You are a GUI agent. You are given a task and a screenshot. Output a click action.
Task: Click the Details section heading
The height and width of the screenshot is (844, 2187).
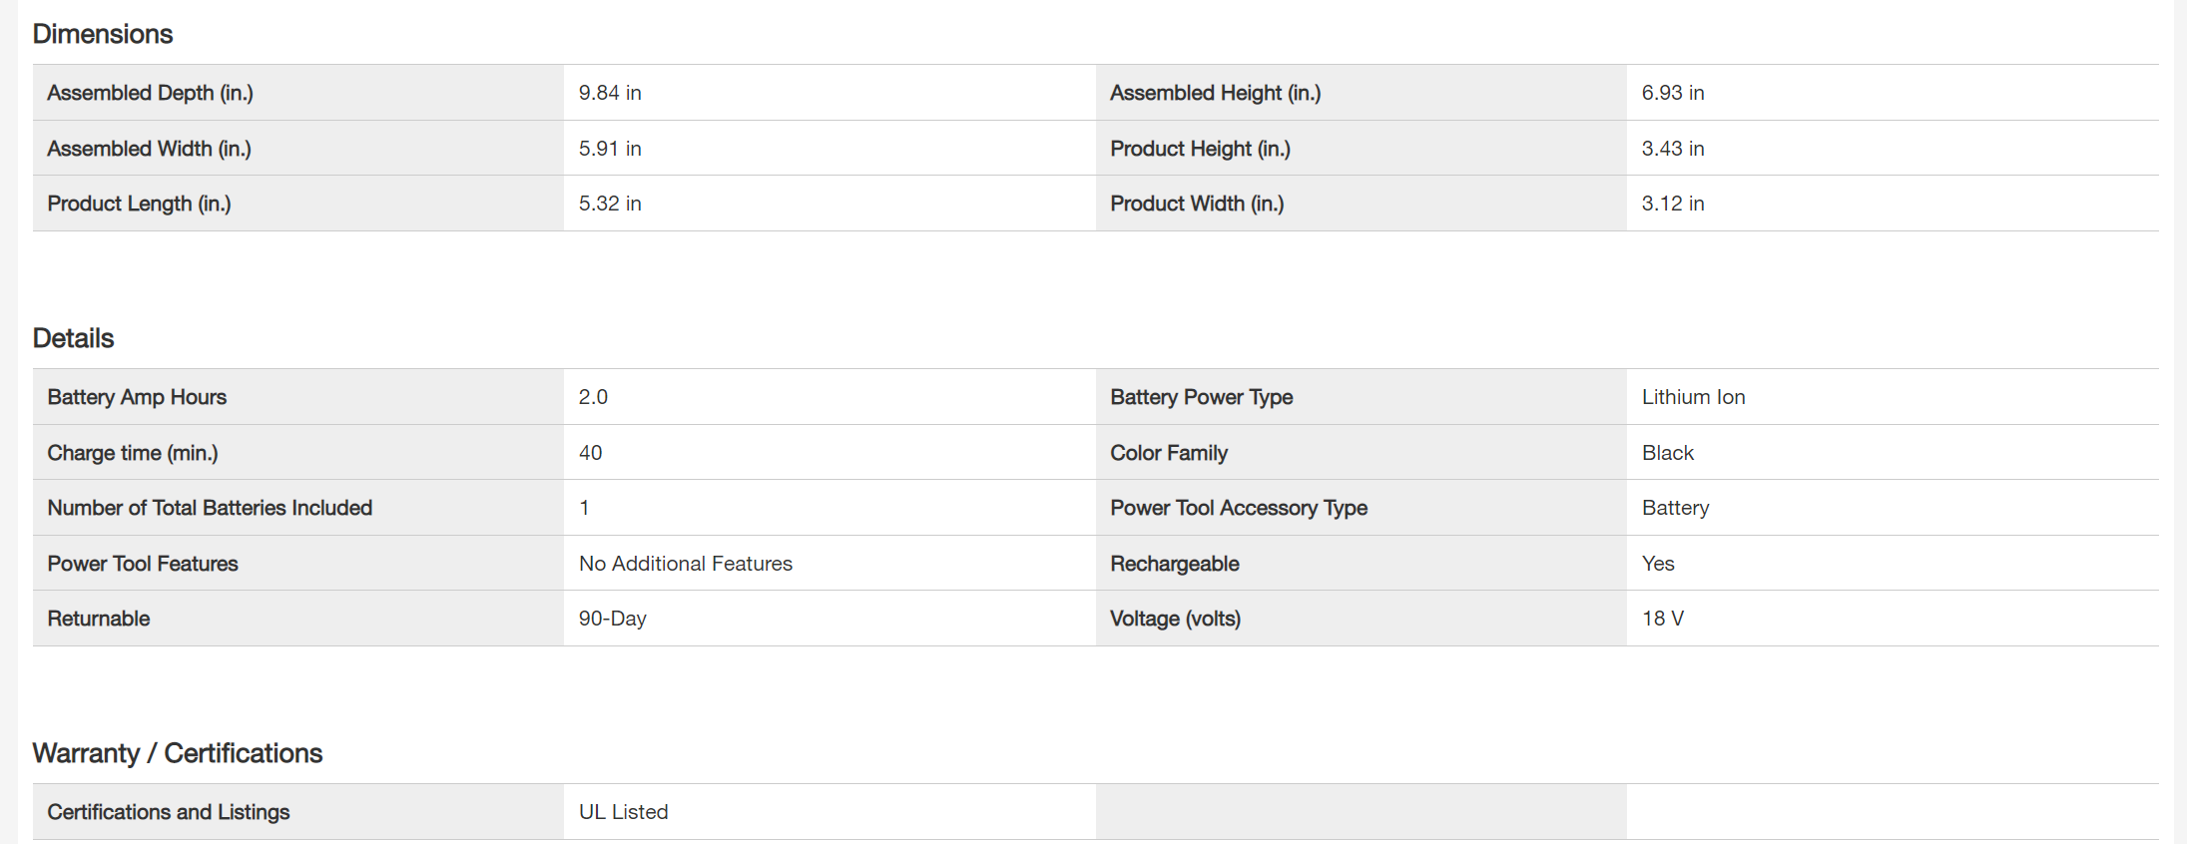point(74,338)
